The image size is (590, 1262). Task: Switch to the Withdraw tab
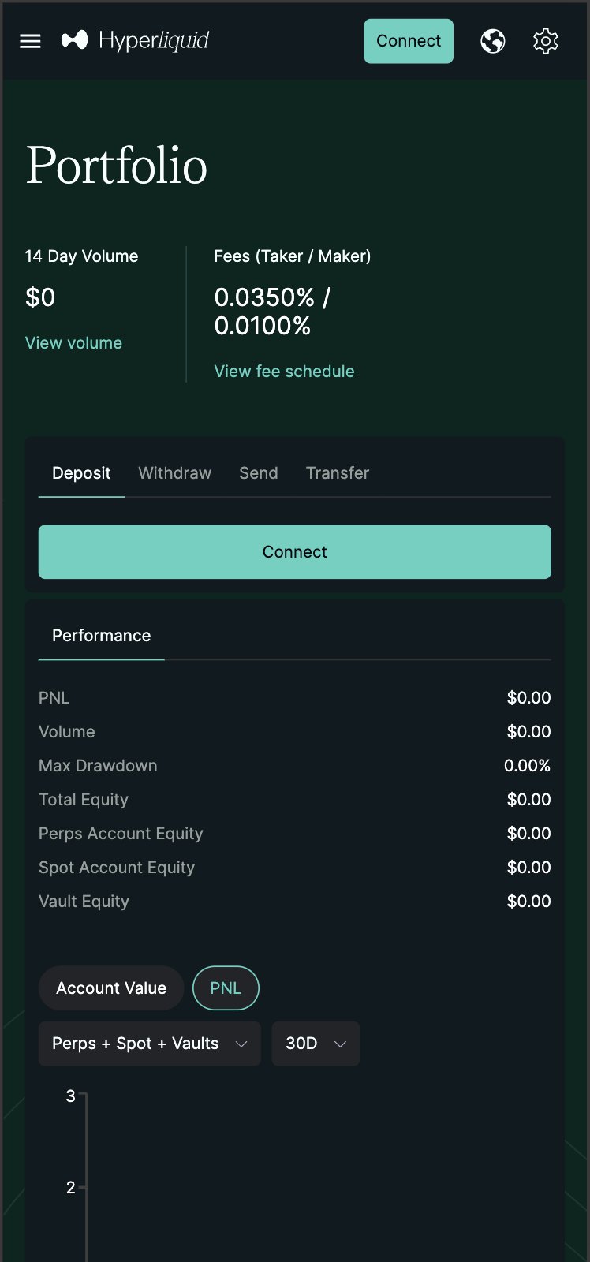click(174, 472)
